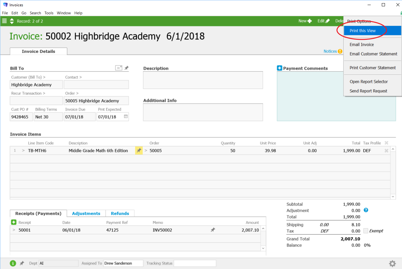The width and height of the screenshot is (402, 269).
Task: Switch to the Adjustments tab
Action: click(x=86, y=213)
